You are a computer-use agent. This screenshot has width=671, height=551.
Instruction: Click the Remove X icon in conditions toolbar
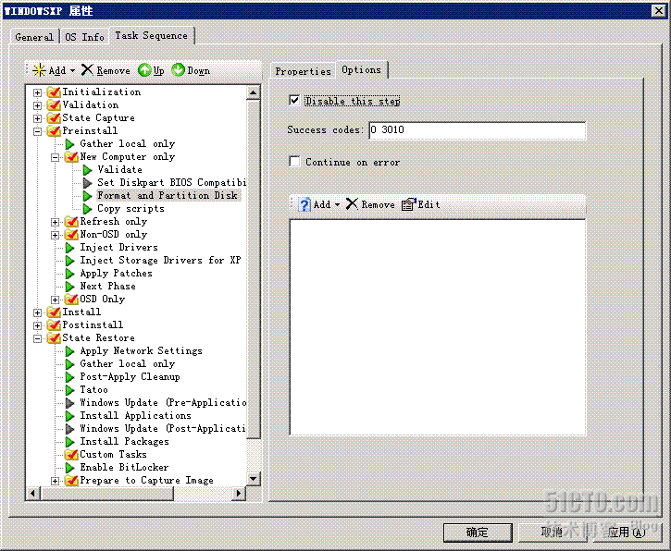coord(352,204)
